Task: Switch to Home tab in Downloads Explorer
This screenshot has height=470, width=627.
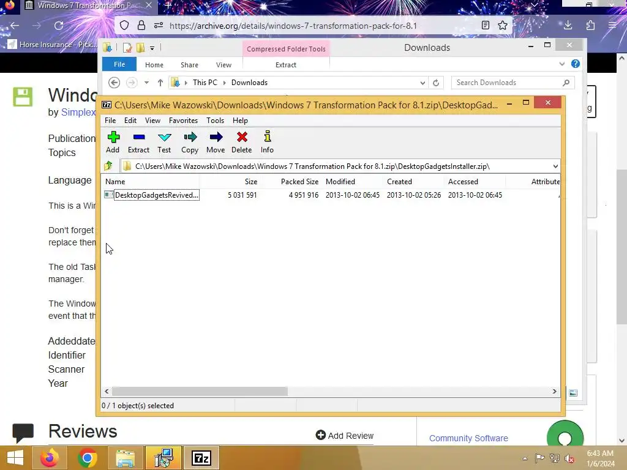Action: point(154,65)
